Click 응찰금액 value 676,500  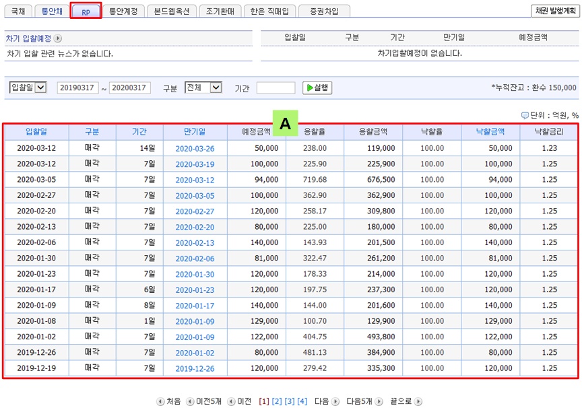point(381,180)
